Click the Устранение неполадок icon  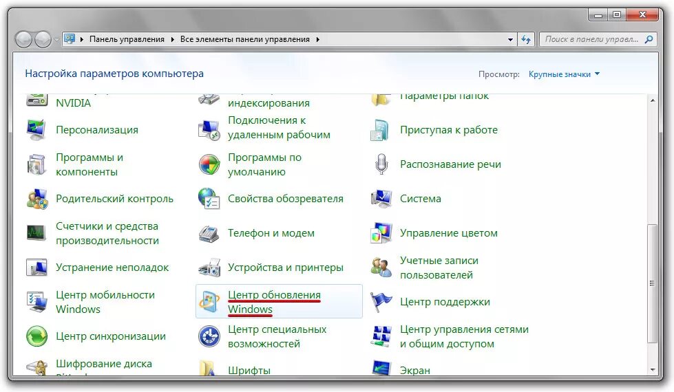point(36,267)
